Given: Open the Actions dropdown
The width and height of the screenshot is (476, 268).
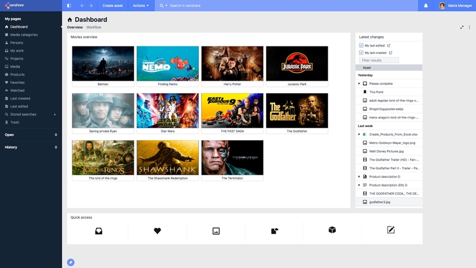Looking at the screenshot, I should [x=141, y=6].
